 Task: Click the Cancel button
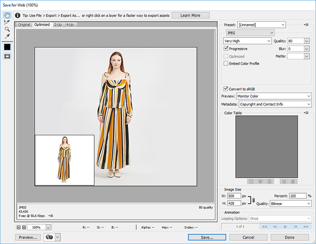coord(248,237)
